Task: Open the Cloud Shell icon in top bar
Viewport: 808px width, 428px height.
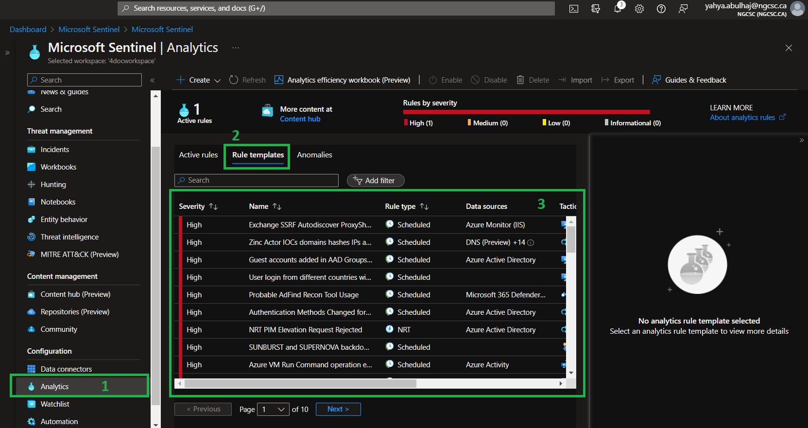Action: (x=574, y=9)
